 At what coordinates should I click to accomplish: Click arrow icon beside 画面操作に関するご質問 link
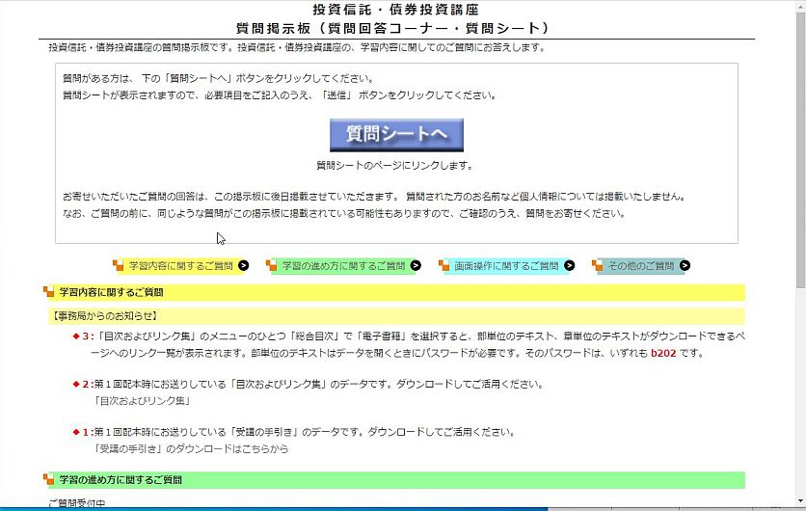570,266
